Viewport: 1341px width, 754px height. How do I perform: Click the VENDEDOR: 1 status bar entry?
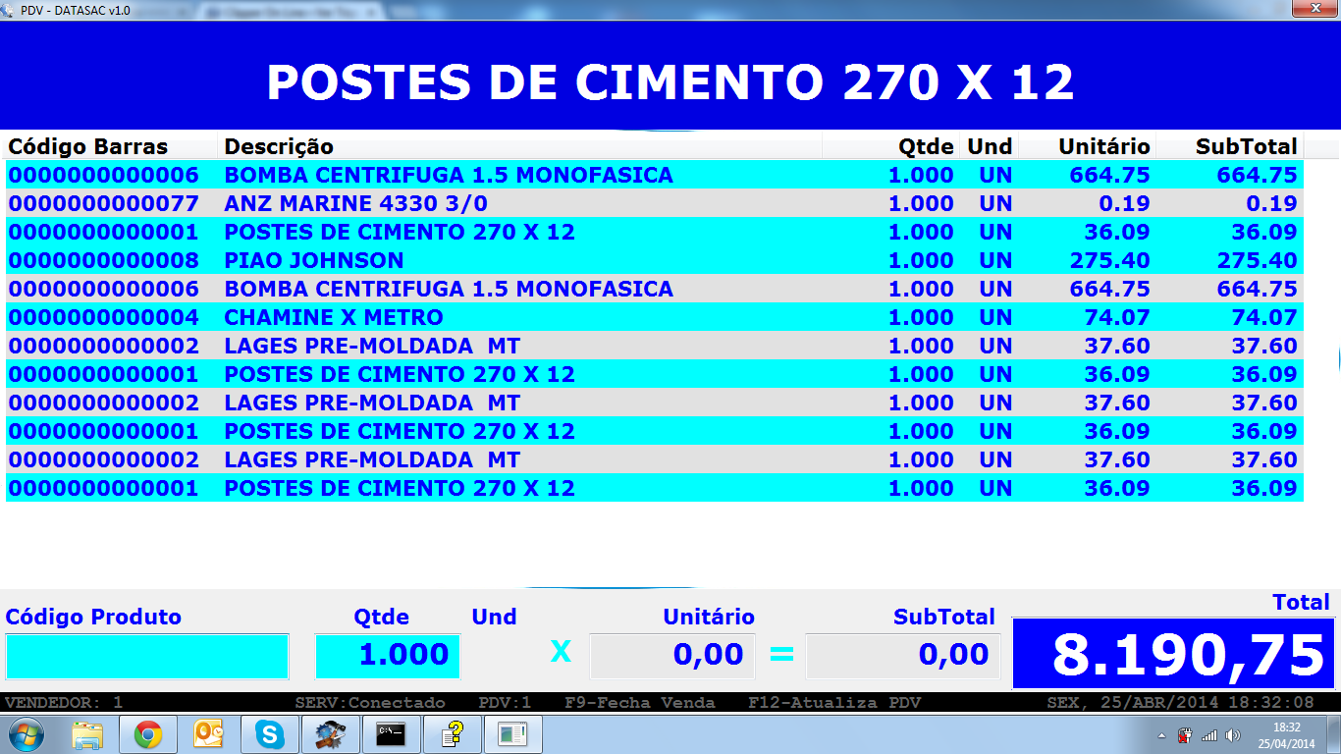coord(64,703)
